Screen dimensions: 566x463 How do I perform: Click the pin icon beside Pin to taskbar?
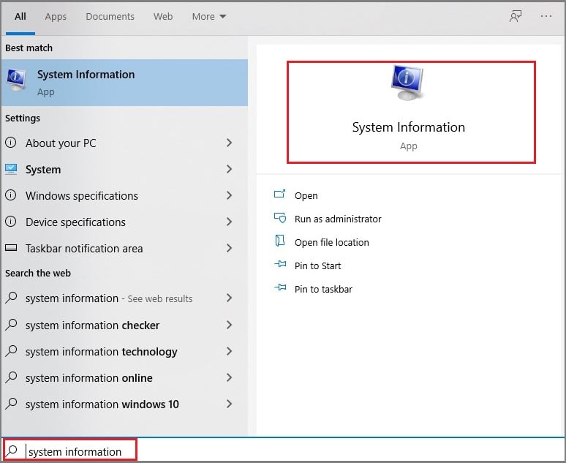coord(280,288)
